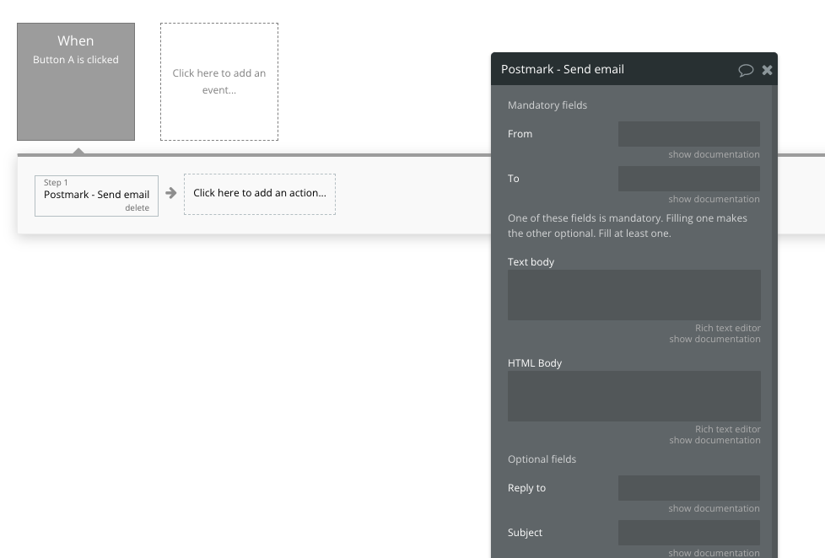Screen dimensions: 825x558
Task: Show documentation for the To field
Action: tap(714, 199)
